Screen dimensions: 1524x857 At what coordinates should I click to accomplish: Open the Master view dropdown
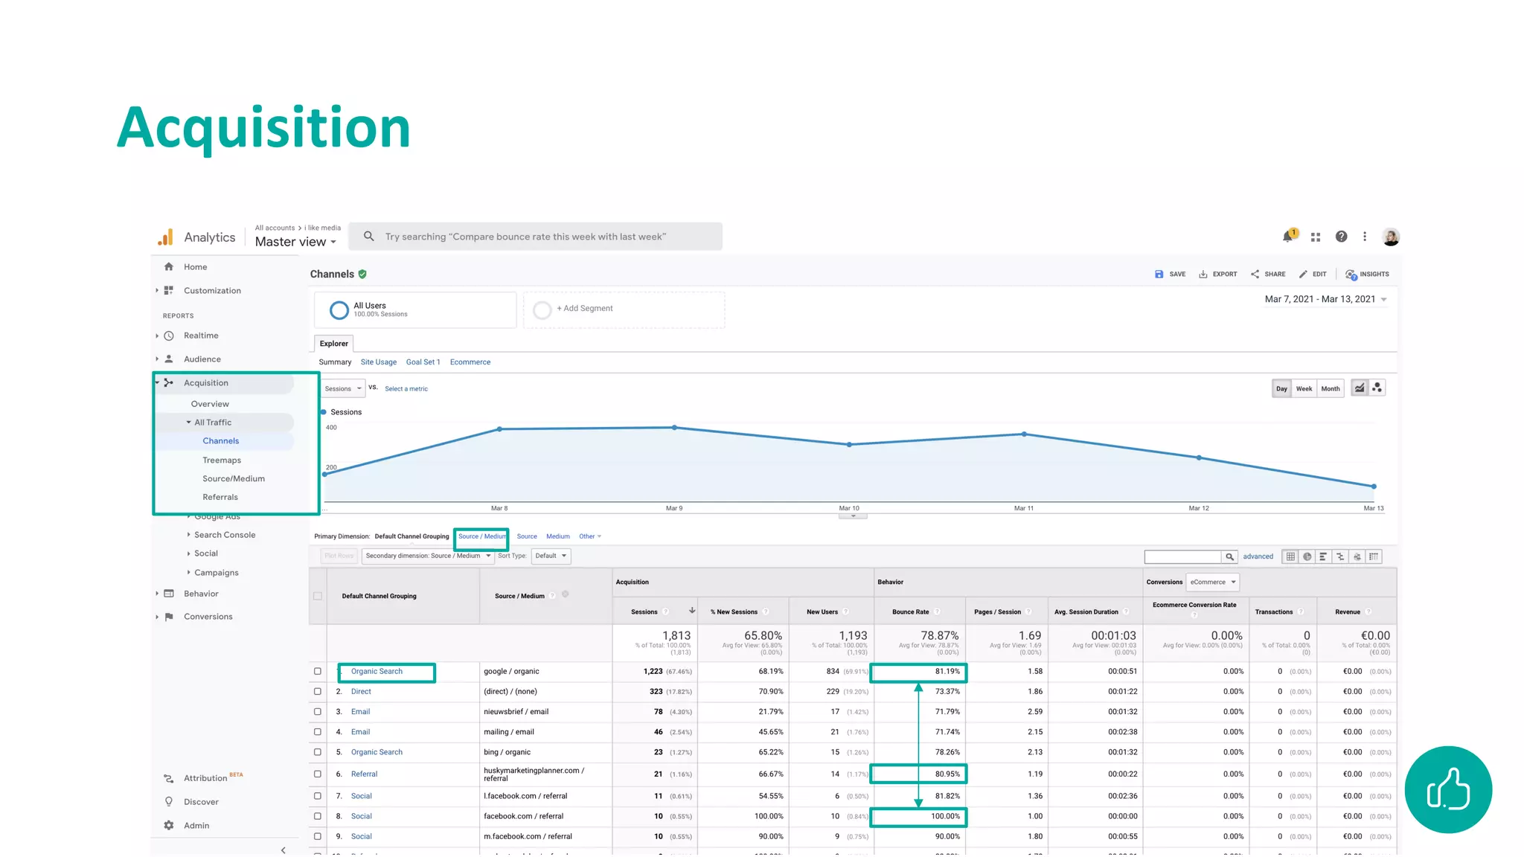click(295, 242)
